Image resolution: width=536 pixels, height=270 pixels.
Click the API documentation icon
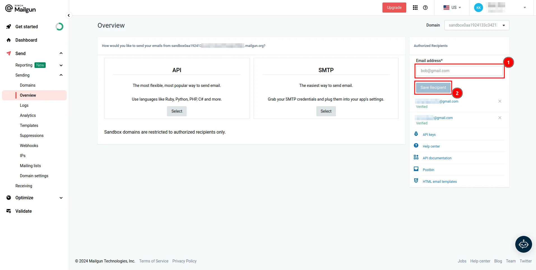point(416,157)
